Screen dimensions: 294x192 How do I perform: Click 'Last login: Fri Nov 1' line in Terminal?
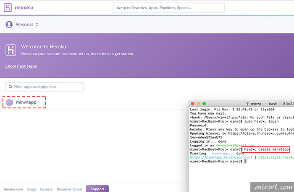tap(232, 109)
